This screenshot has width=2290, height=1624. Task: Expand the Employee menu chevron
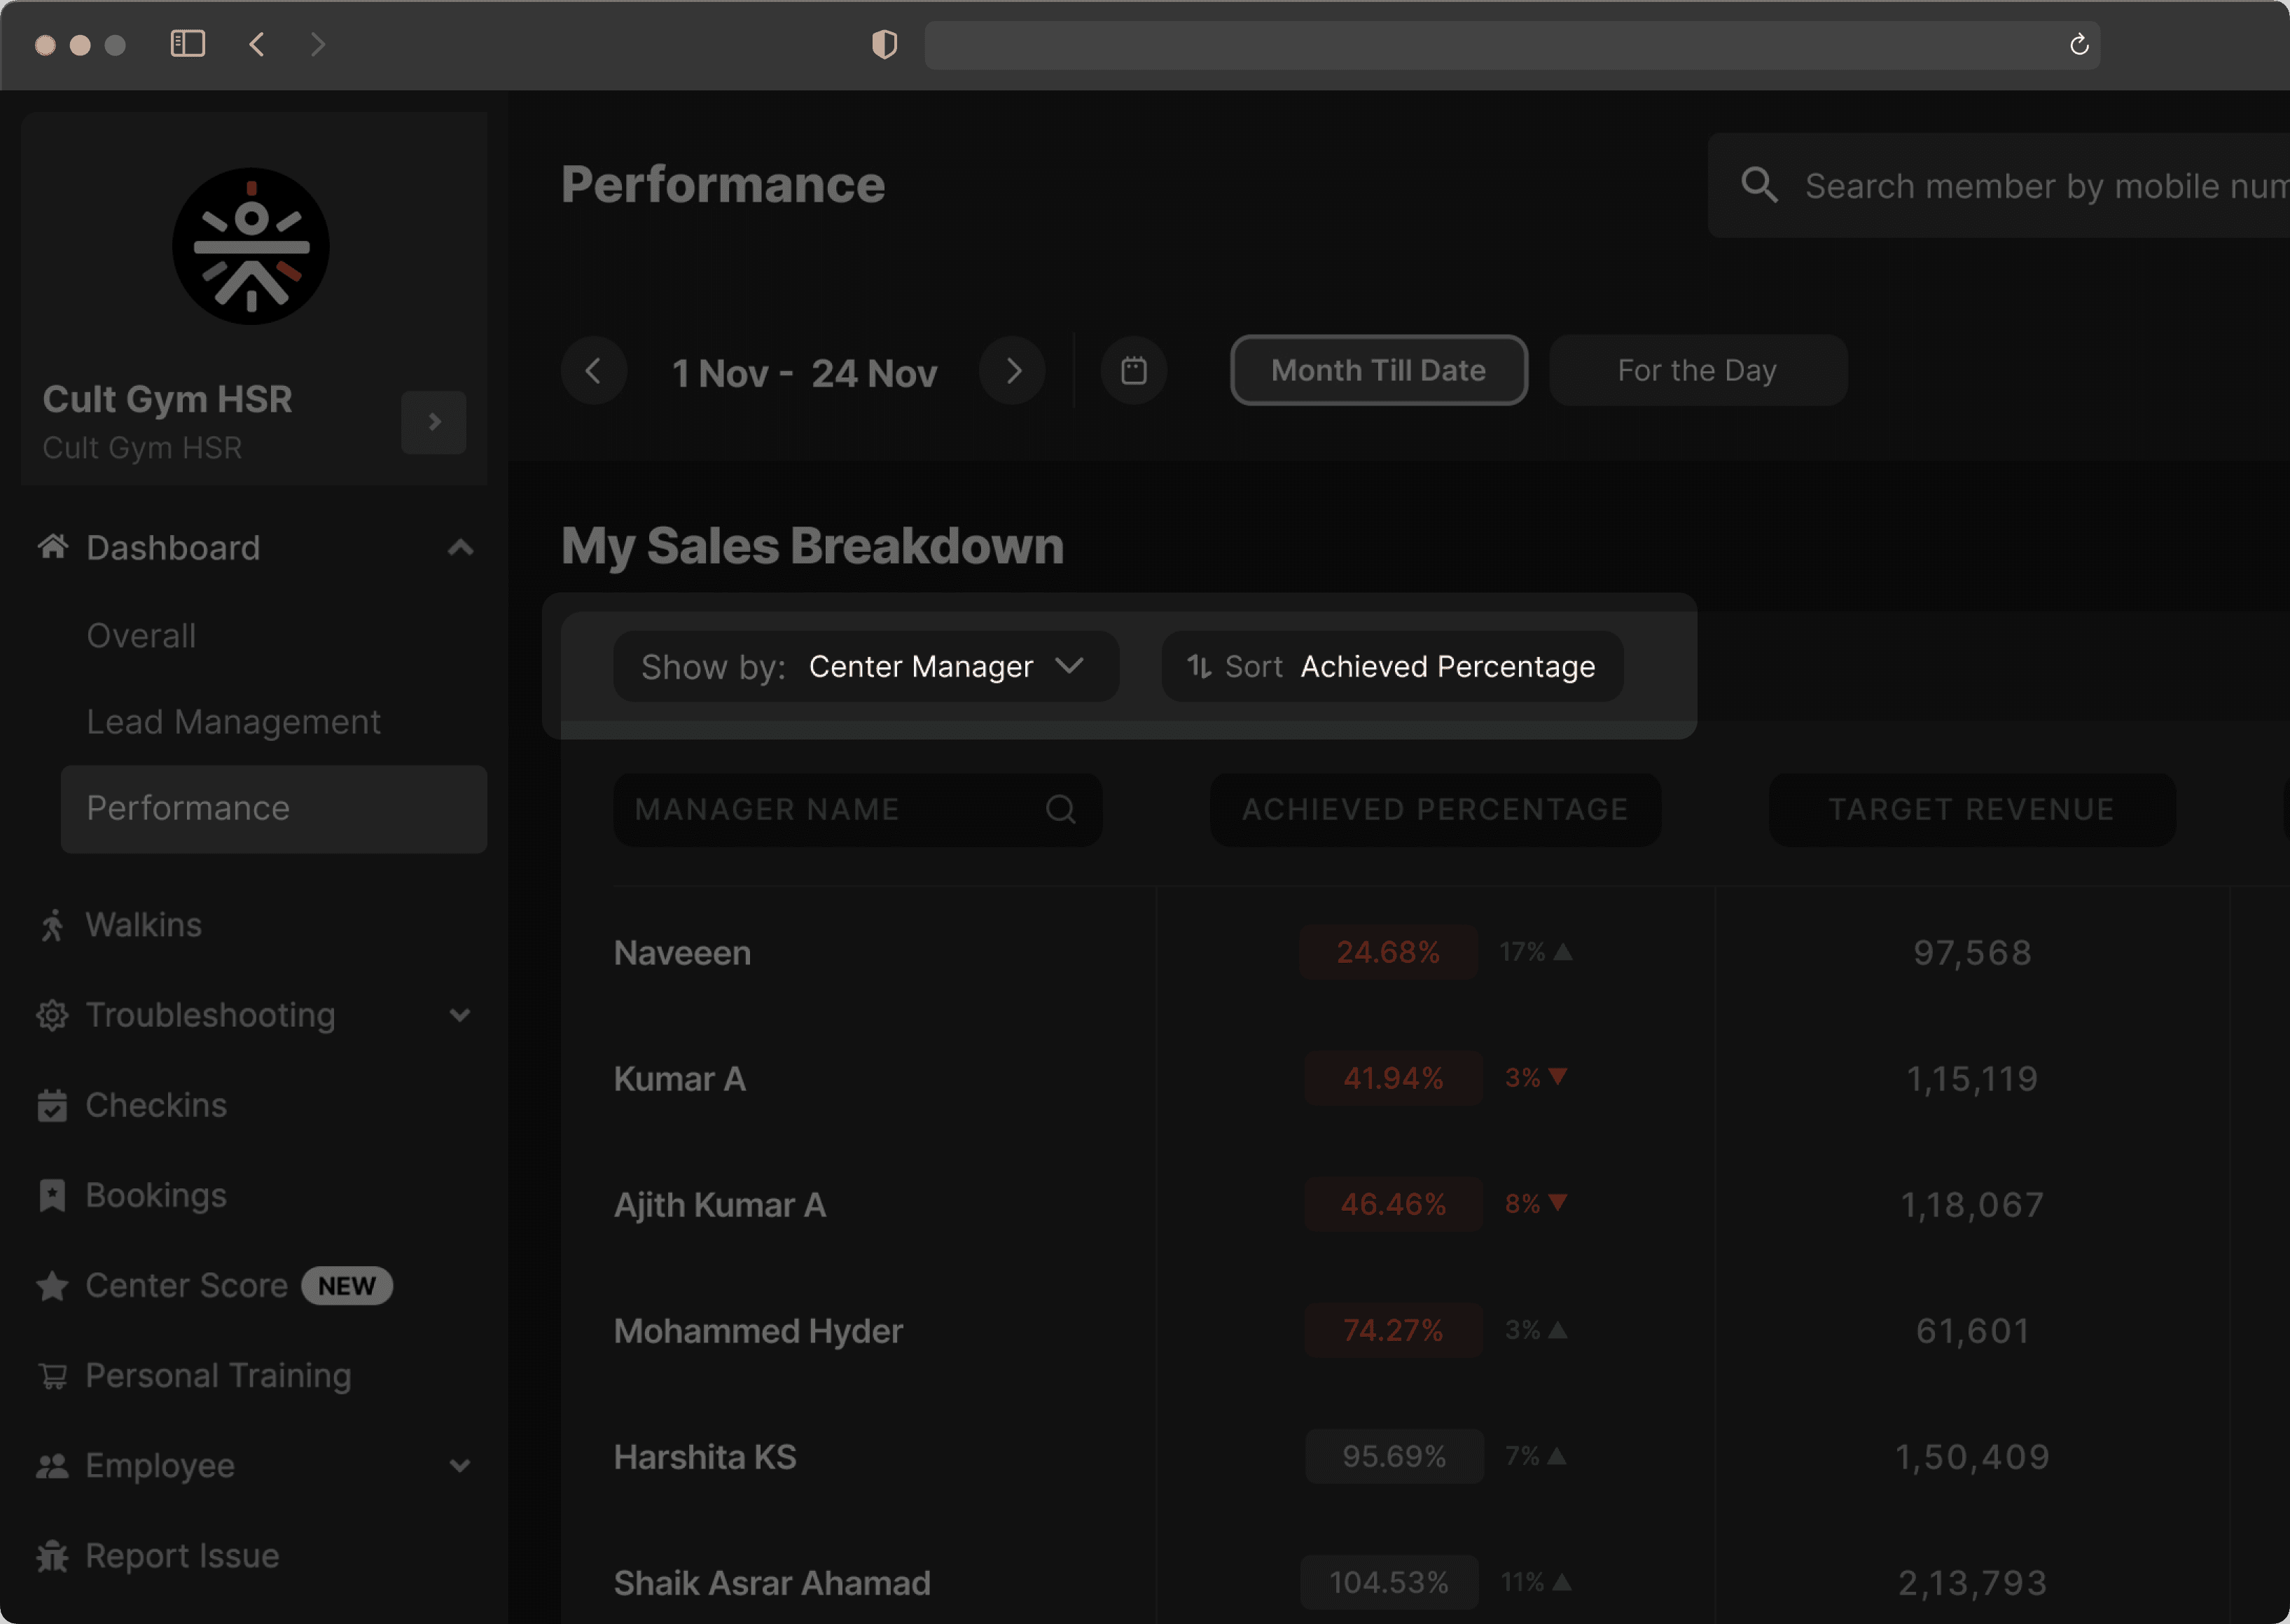point(460,1466)
